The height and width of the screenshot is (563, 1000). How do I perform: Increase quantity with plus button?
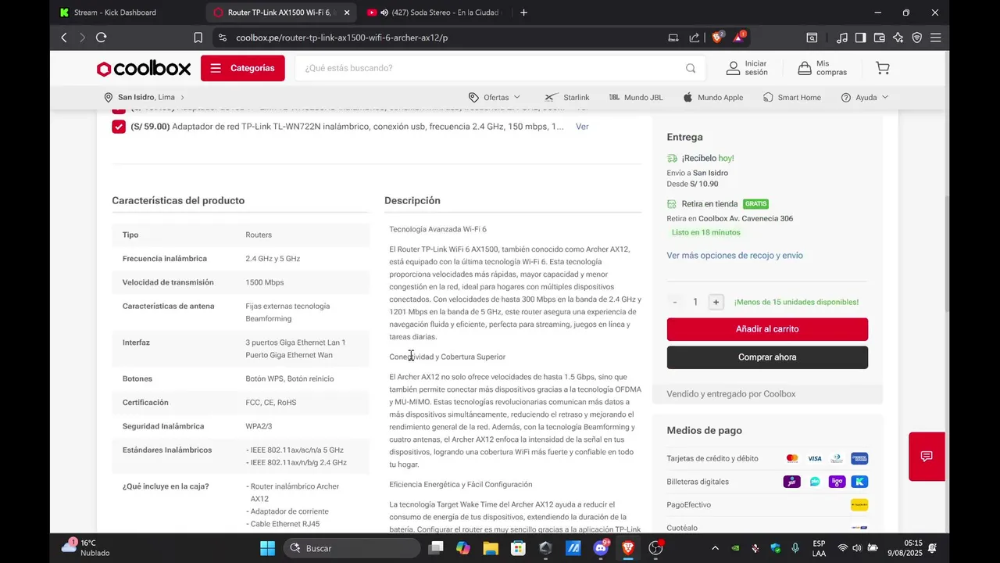[x=716, y=302]
